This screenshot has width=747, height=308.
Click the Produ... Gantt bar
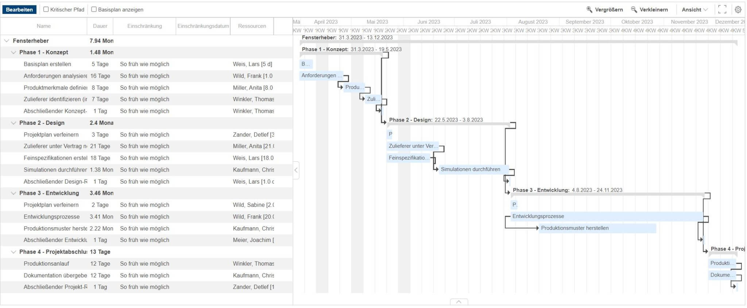click(x=354, y=87)
